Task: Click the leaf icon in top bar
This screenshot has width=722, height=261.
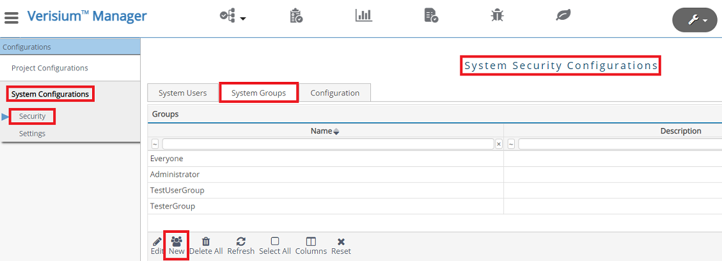Action: [x=563, y=15]
